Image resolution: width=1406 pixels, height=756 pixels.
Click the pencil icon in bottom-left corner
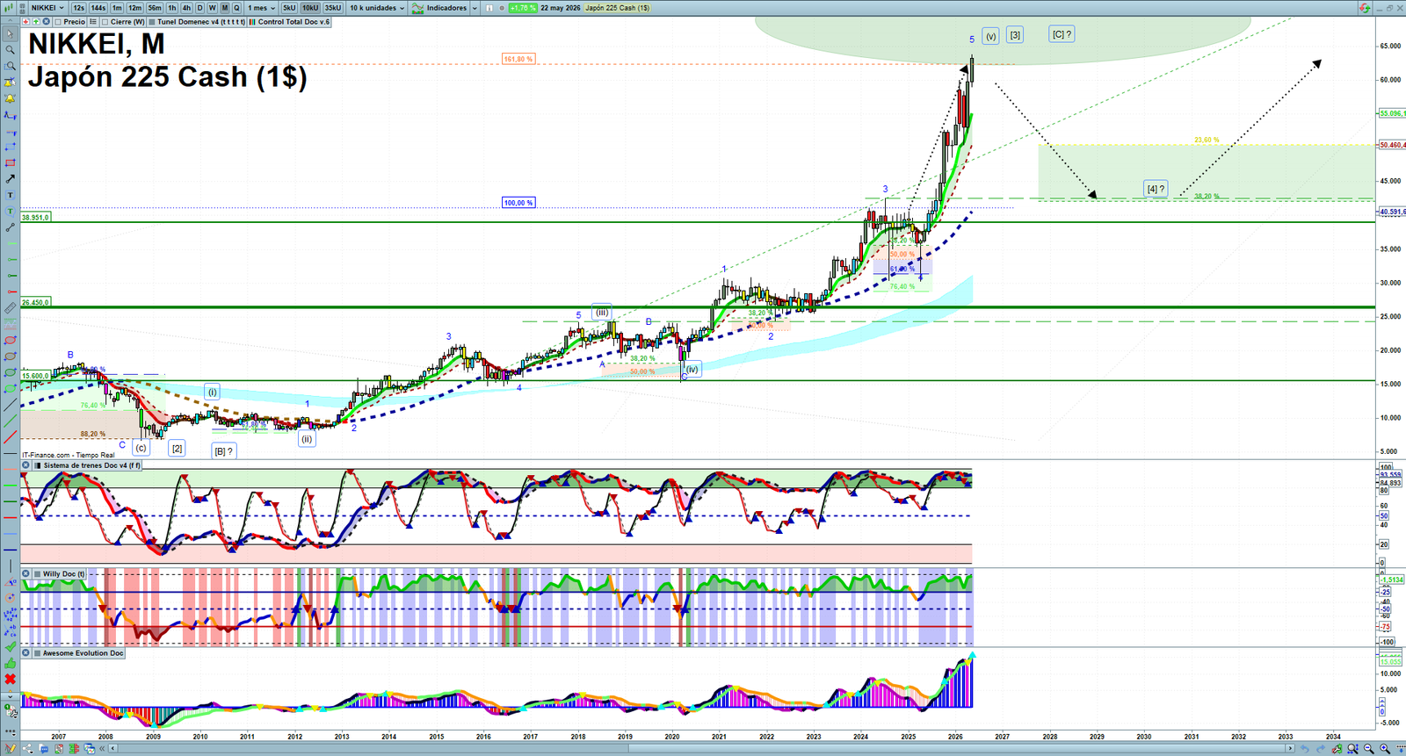pyautogui.click(x=11, y=748)
